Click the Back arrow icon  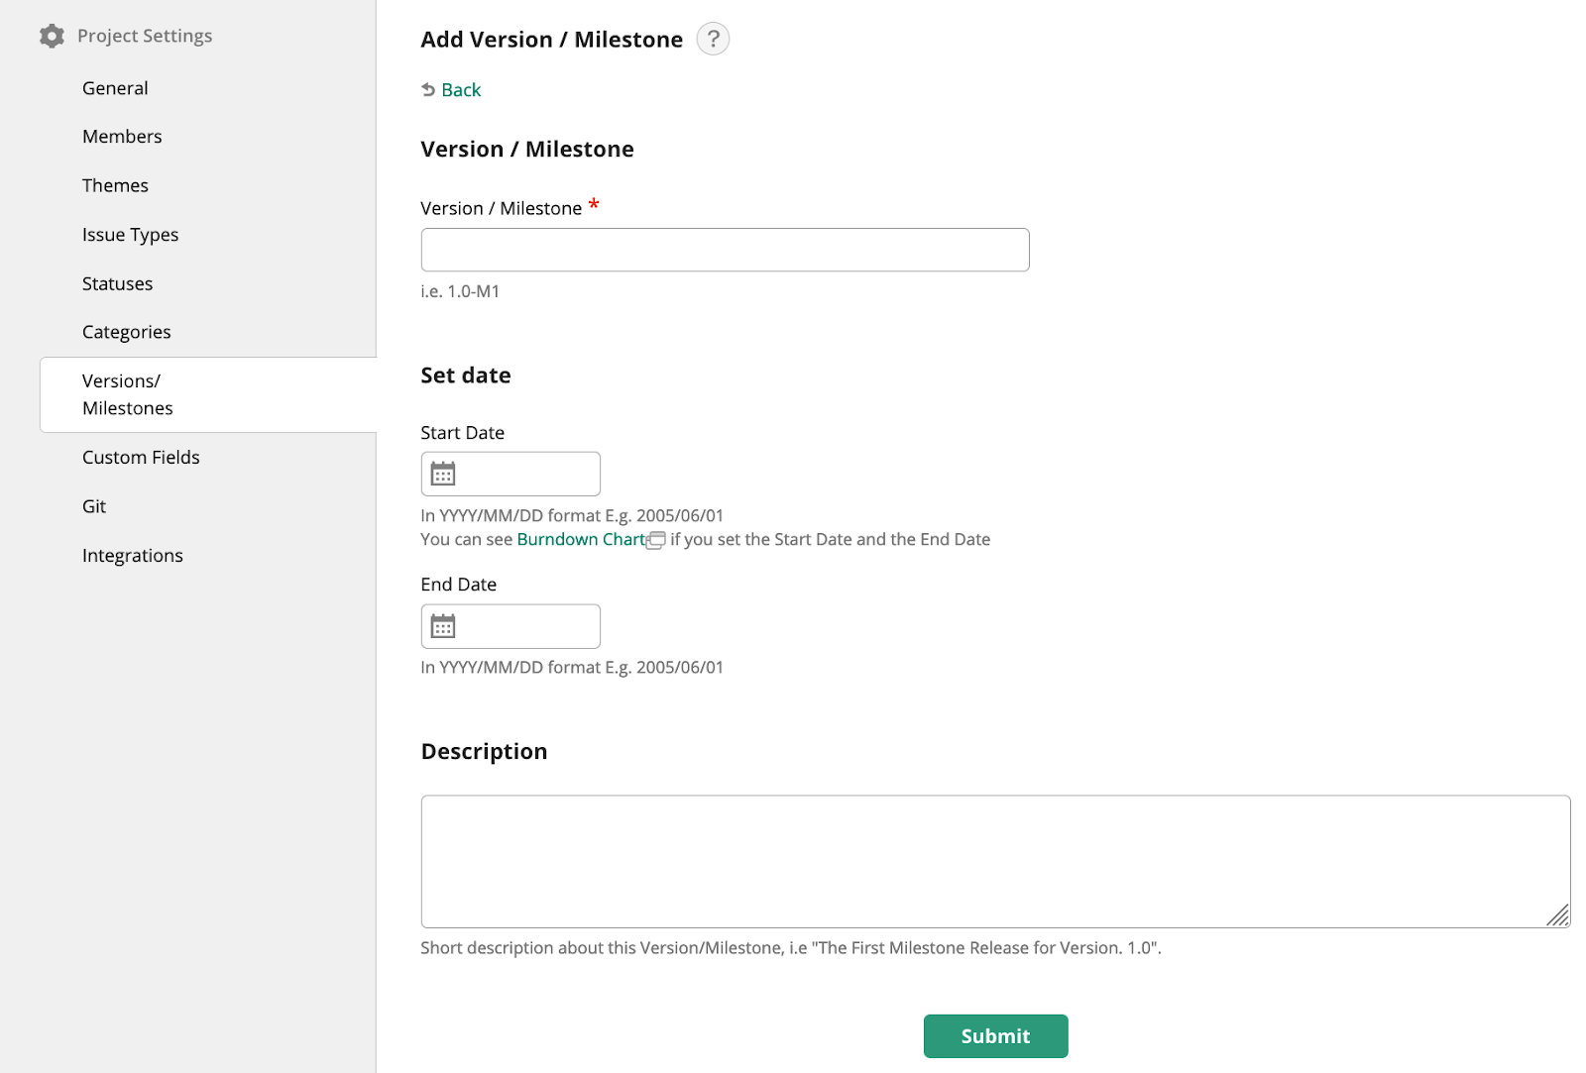coord(428,90)
